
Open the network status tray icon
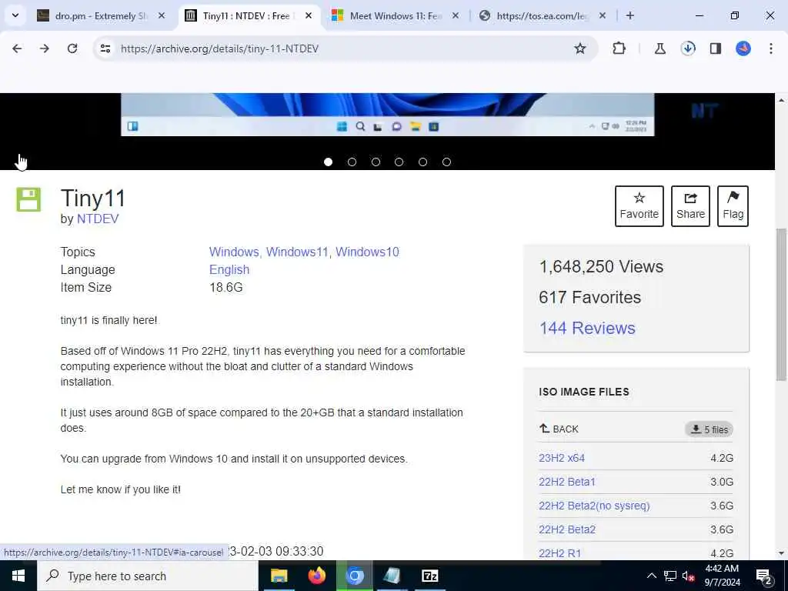(670, 576)
